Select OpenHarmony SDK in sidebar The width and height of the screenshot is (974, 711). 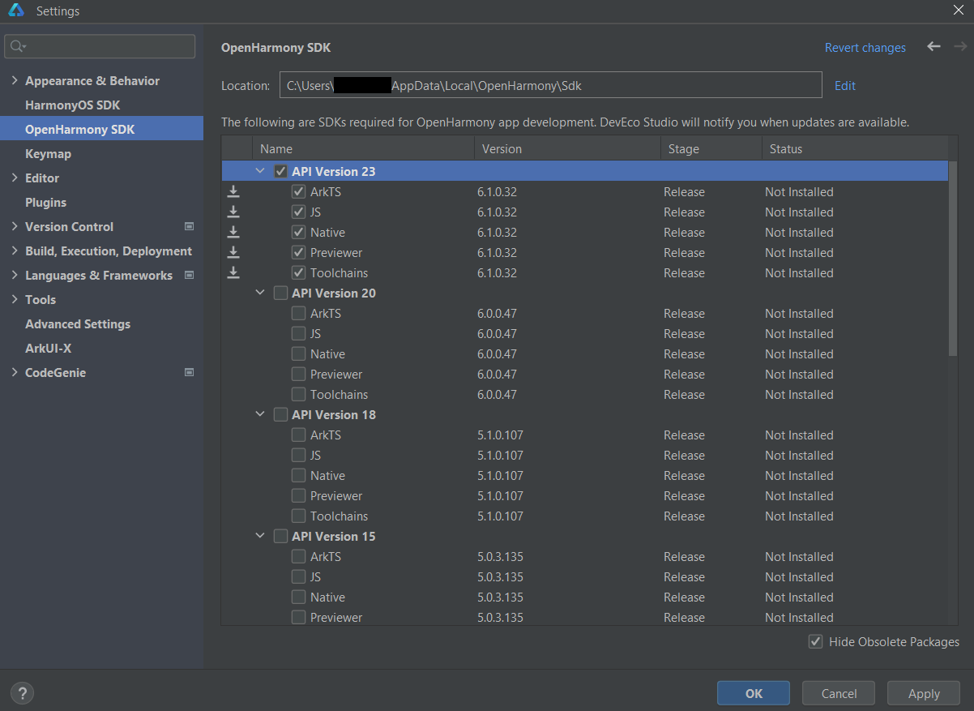click(101, 129)
